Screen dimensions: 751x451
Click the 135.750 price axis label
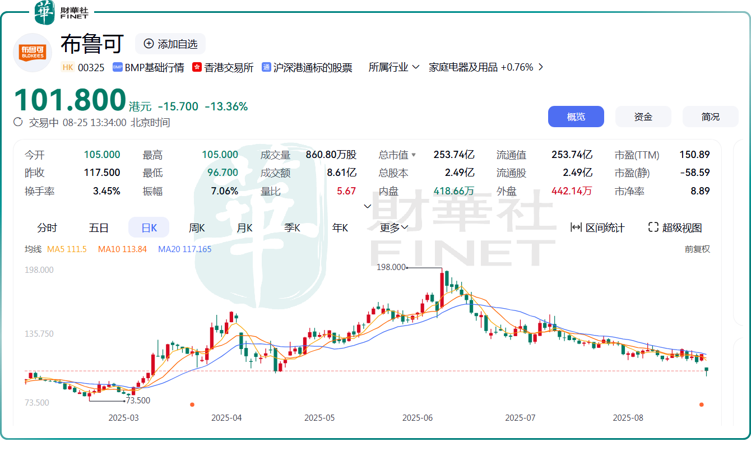pos(39,334)
